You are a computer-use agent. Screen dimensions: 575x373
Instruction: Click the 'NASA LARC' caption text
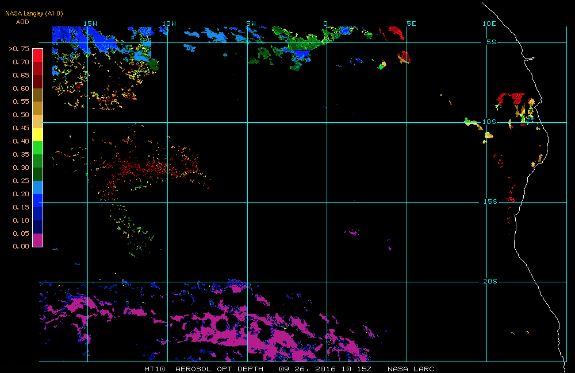click(x=411, y=369)
